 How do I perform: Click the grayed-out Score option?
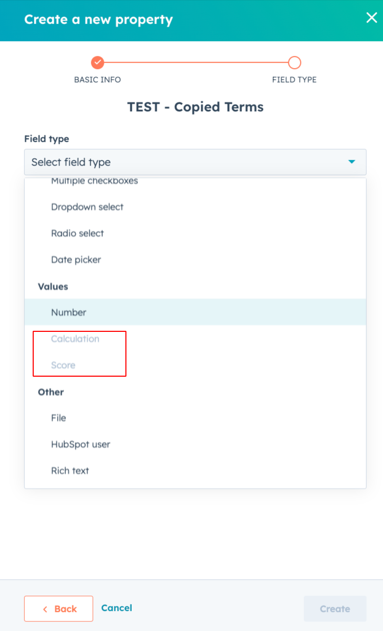coord(63,365)
